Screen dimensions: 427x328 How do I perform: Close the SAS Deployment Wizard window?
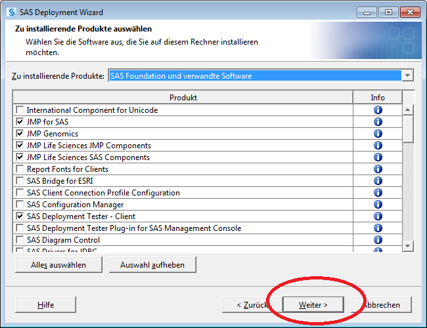tap(410, 12)
